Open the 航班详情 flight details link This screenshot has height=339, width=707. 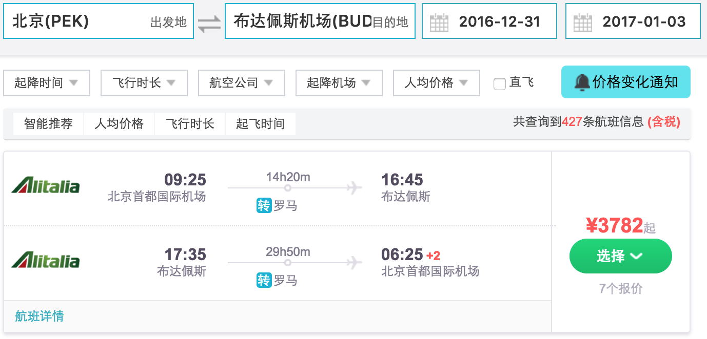click(40, 316)
